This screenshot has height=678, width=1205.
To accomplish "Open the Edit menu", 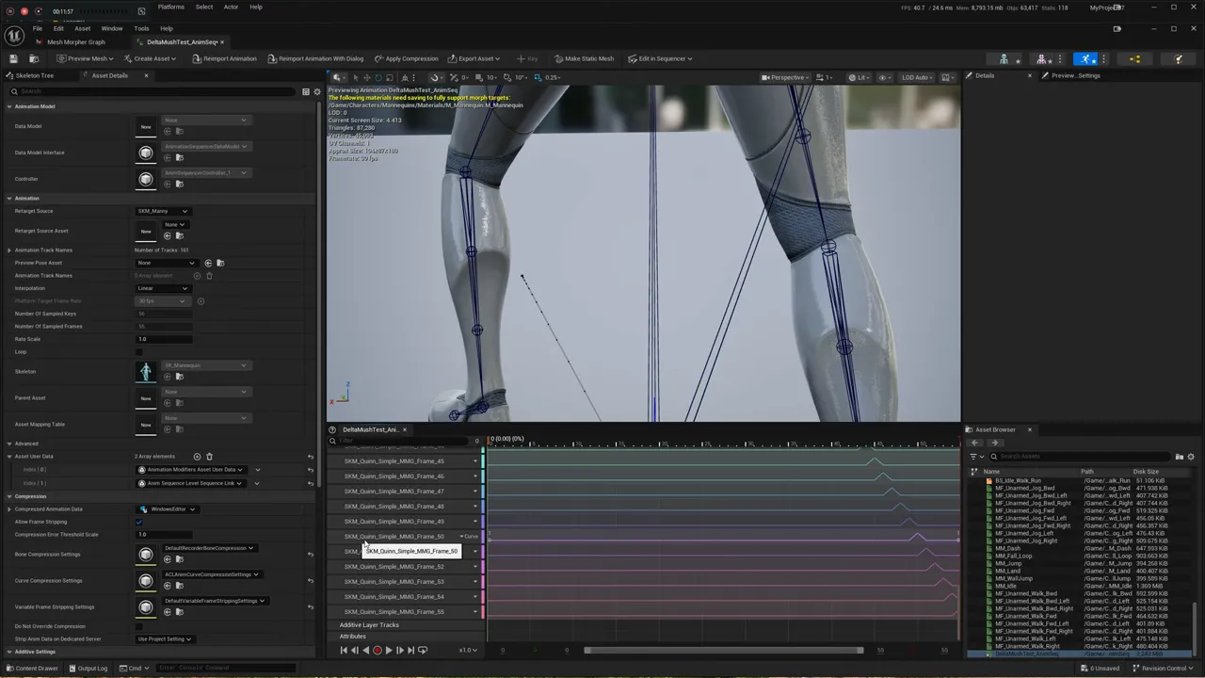I will [x=58, y=28].
